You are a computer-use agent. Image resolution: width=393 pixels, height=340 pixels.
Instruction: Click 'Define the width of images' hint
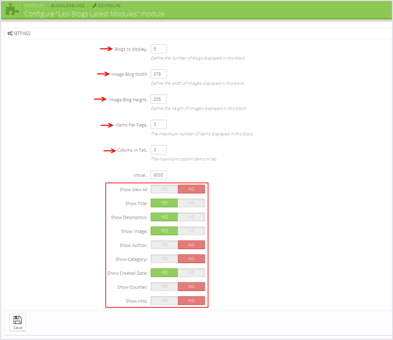198,83
